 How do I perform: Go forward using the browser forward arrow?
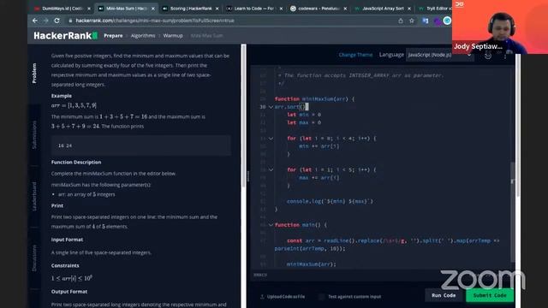pos(45,21)
